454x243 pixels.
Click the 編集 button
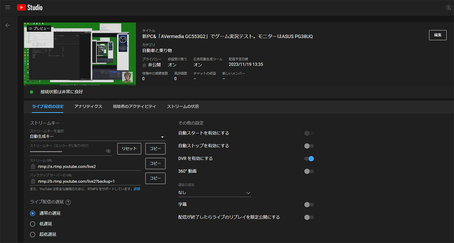click(x=438, y=35)
